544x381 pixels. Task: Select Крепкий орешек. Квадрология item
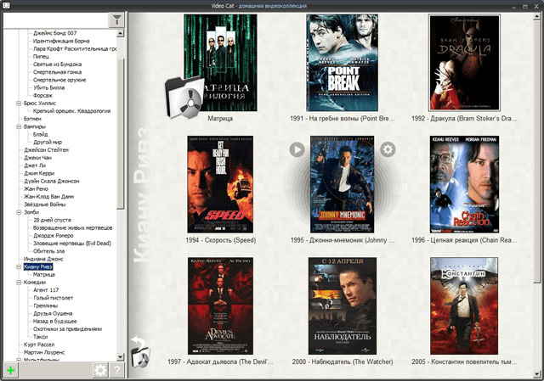coord(71,111)
